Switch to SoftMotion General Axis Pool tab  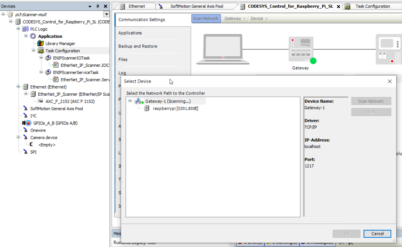coord(196,6)
